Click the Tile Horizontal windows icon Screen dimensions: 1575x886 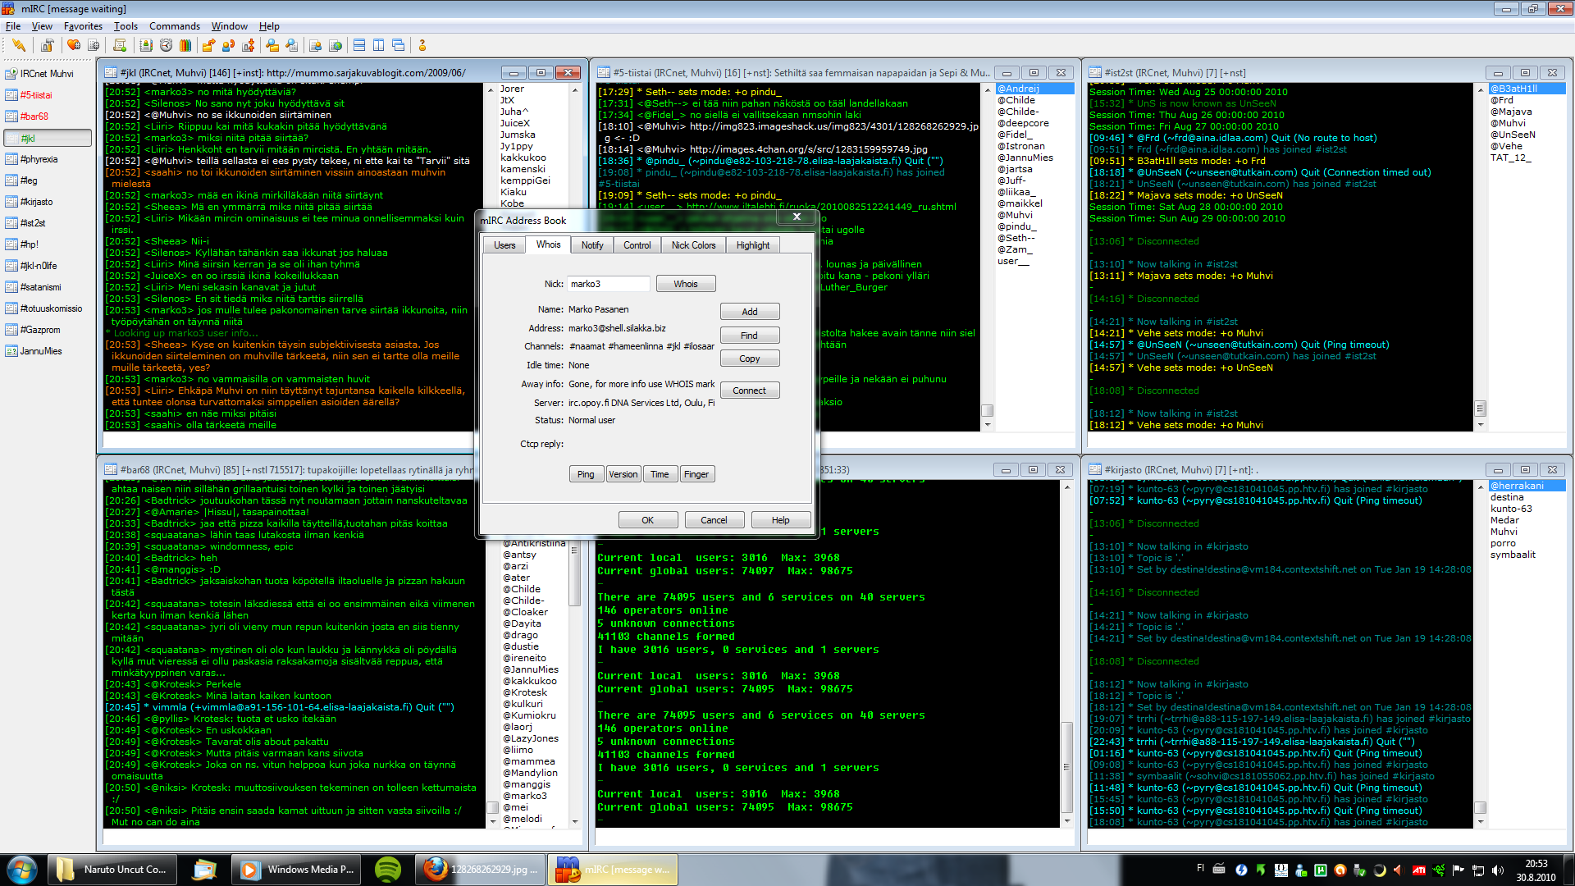359,45
